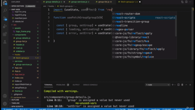Open editor more actions ellipsis
The width and height of the screenshot is (195, 110).
(x=190, y=2)
